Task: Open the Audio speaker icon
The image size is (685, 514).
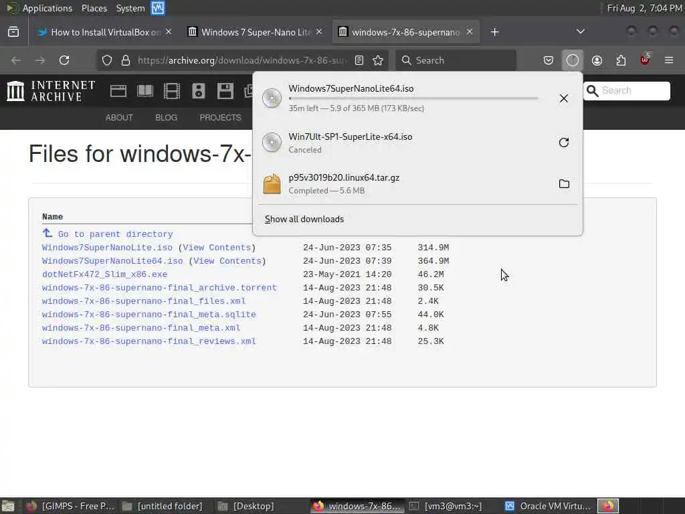Action: 198,91
